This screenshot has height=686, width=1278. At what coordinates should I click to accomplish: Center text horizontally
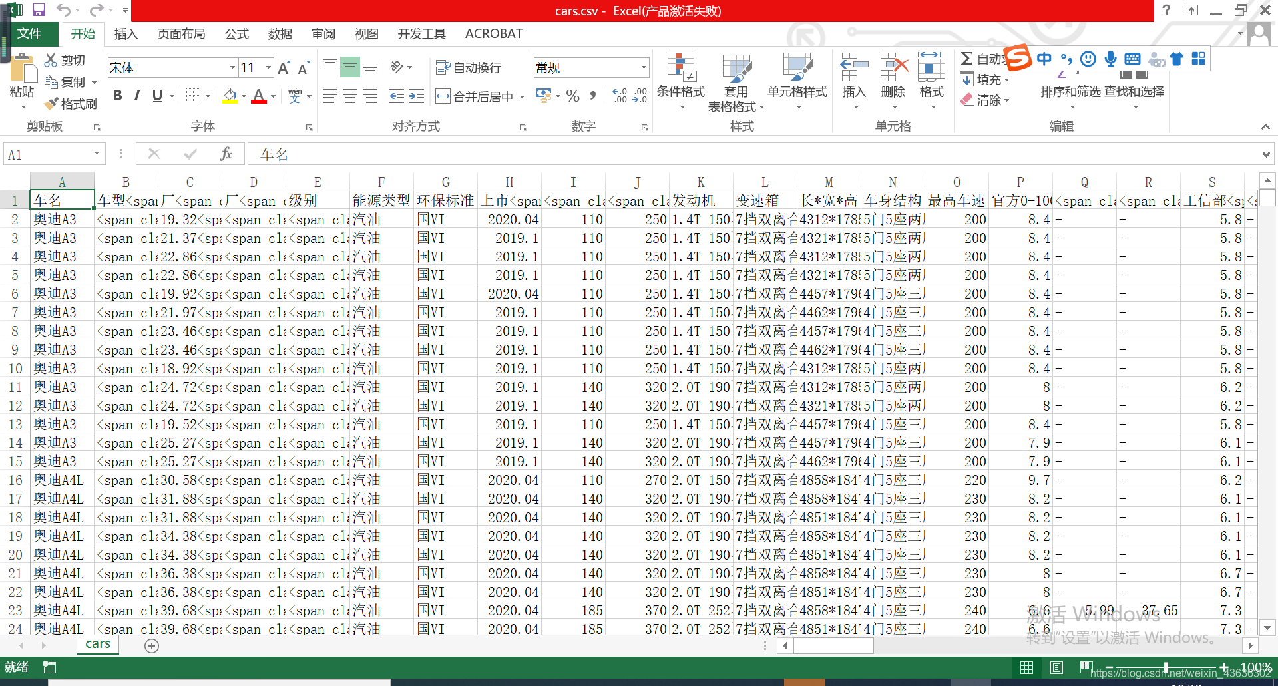(350, 96)
